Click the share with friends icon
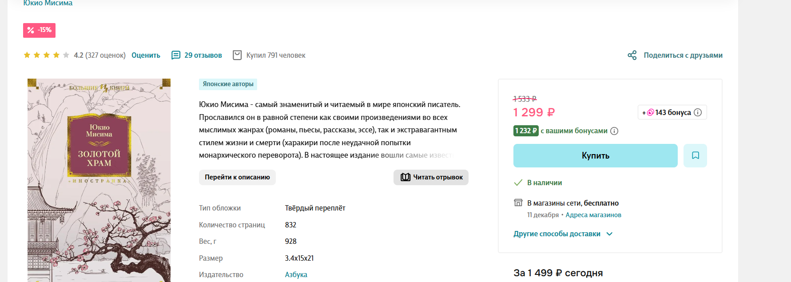 pos(632,55)
